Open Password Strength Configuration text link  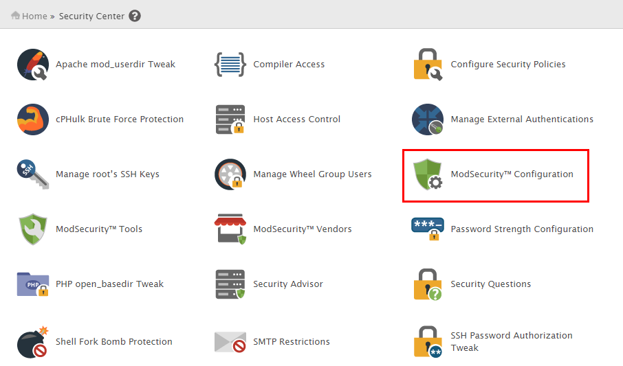522,229
